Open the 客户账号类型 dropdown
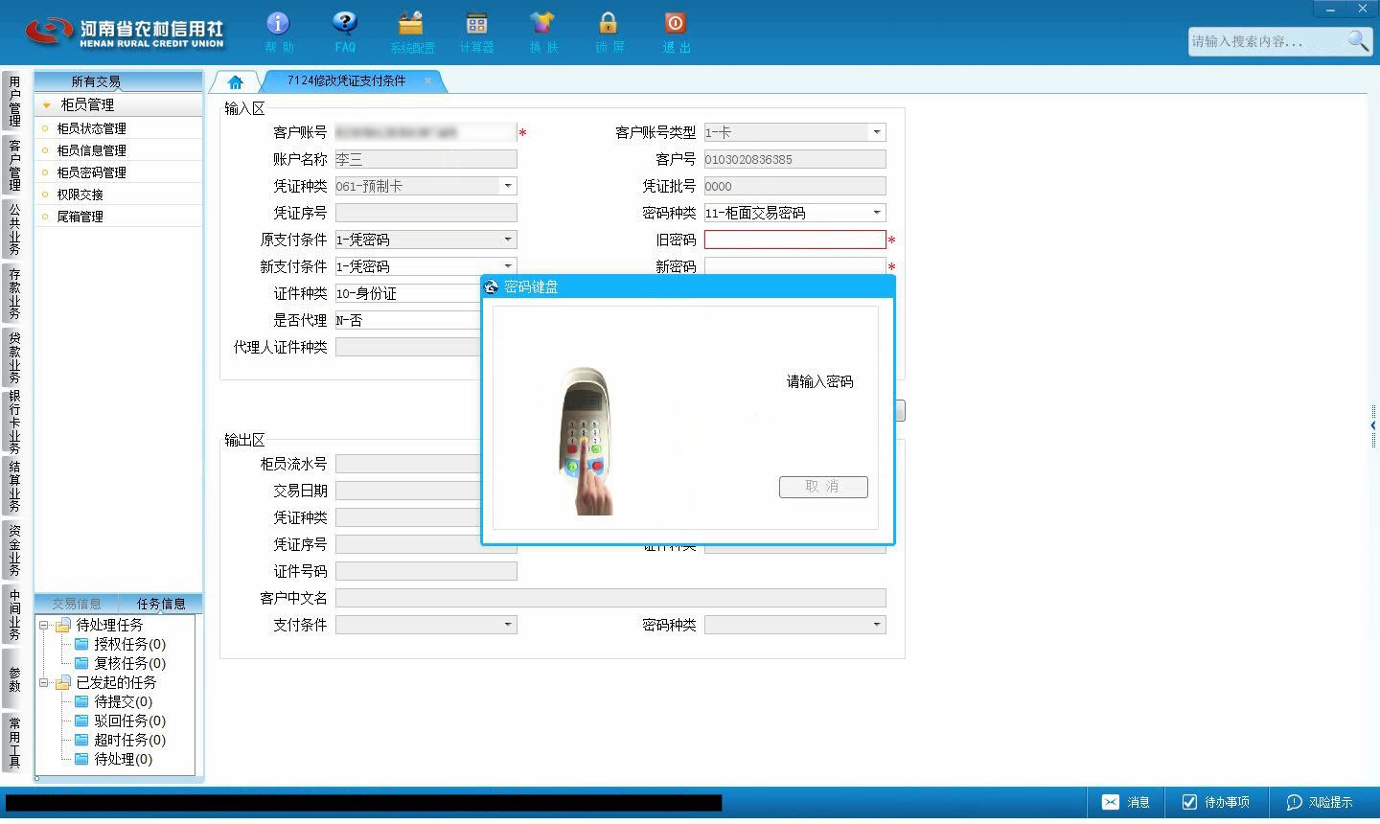The height and width of the screenshot is (824, 1380). coord(876,132)
